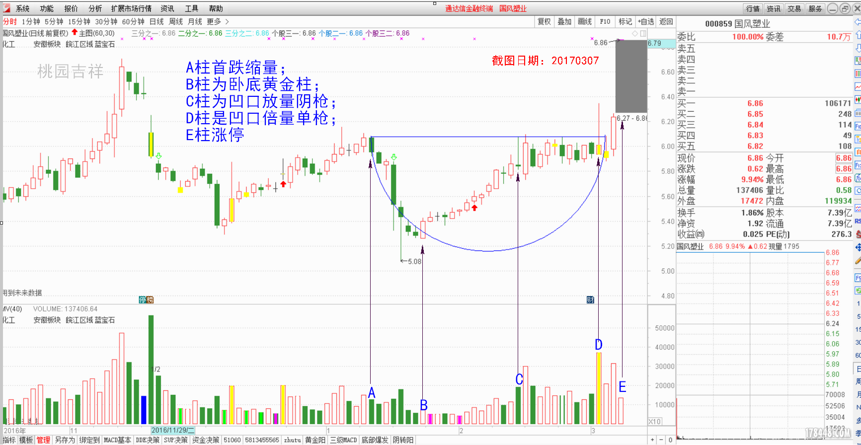Open the 扩展市场行情 menu
The image size is (861, 445).
coord(131,8)
